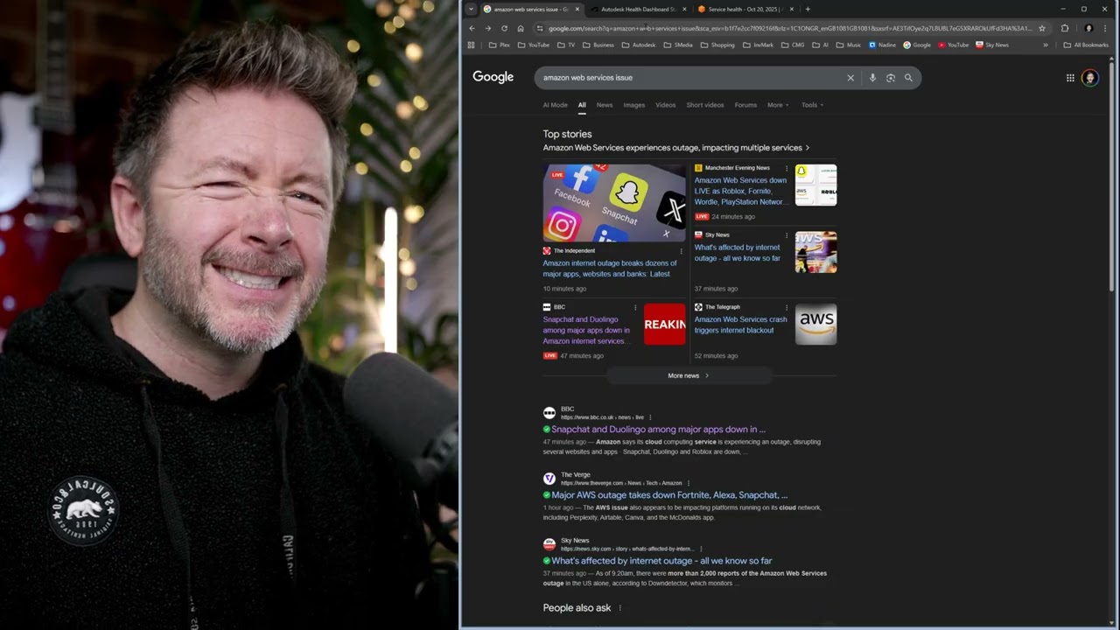Switch to the News results tab

click(x=605, y=105)
